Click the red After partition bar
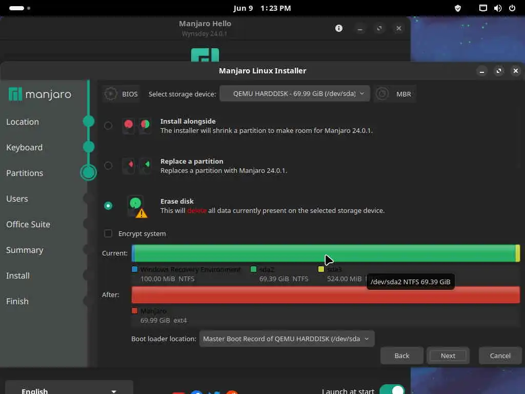Image resolution: width=525 pixels, height=394 pixels. [x=326, y=295]
